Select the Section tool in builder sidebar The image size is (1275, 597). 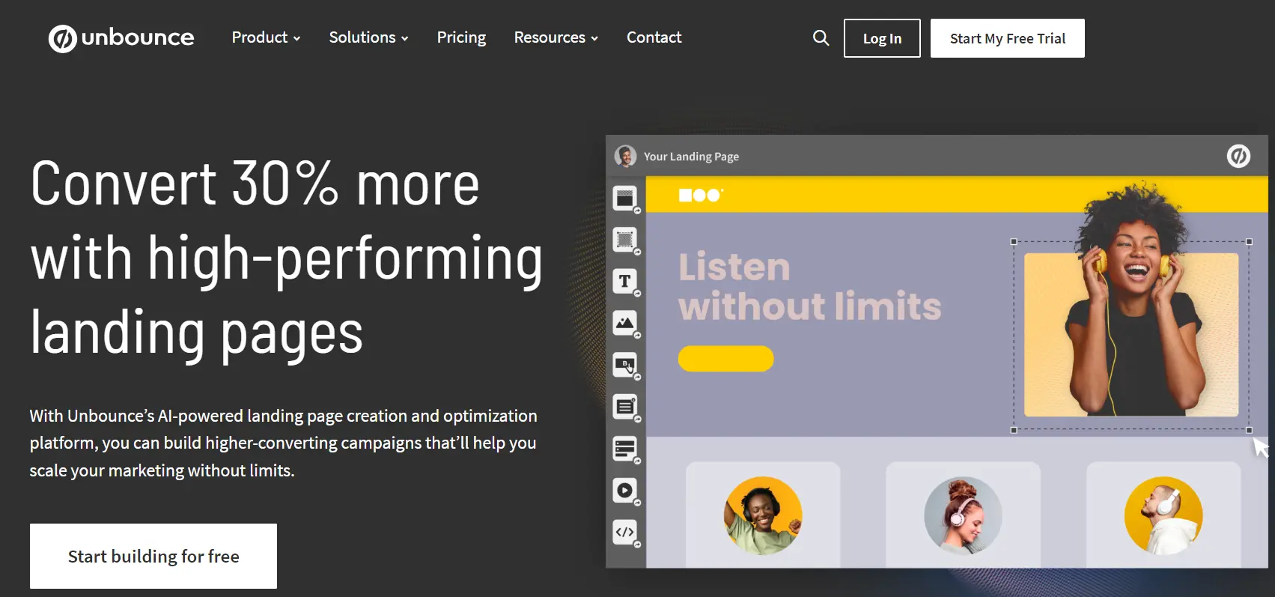click(625, 199)
